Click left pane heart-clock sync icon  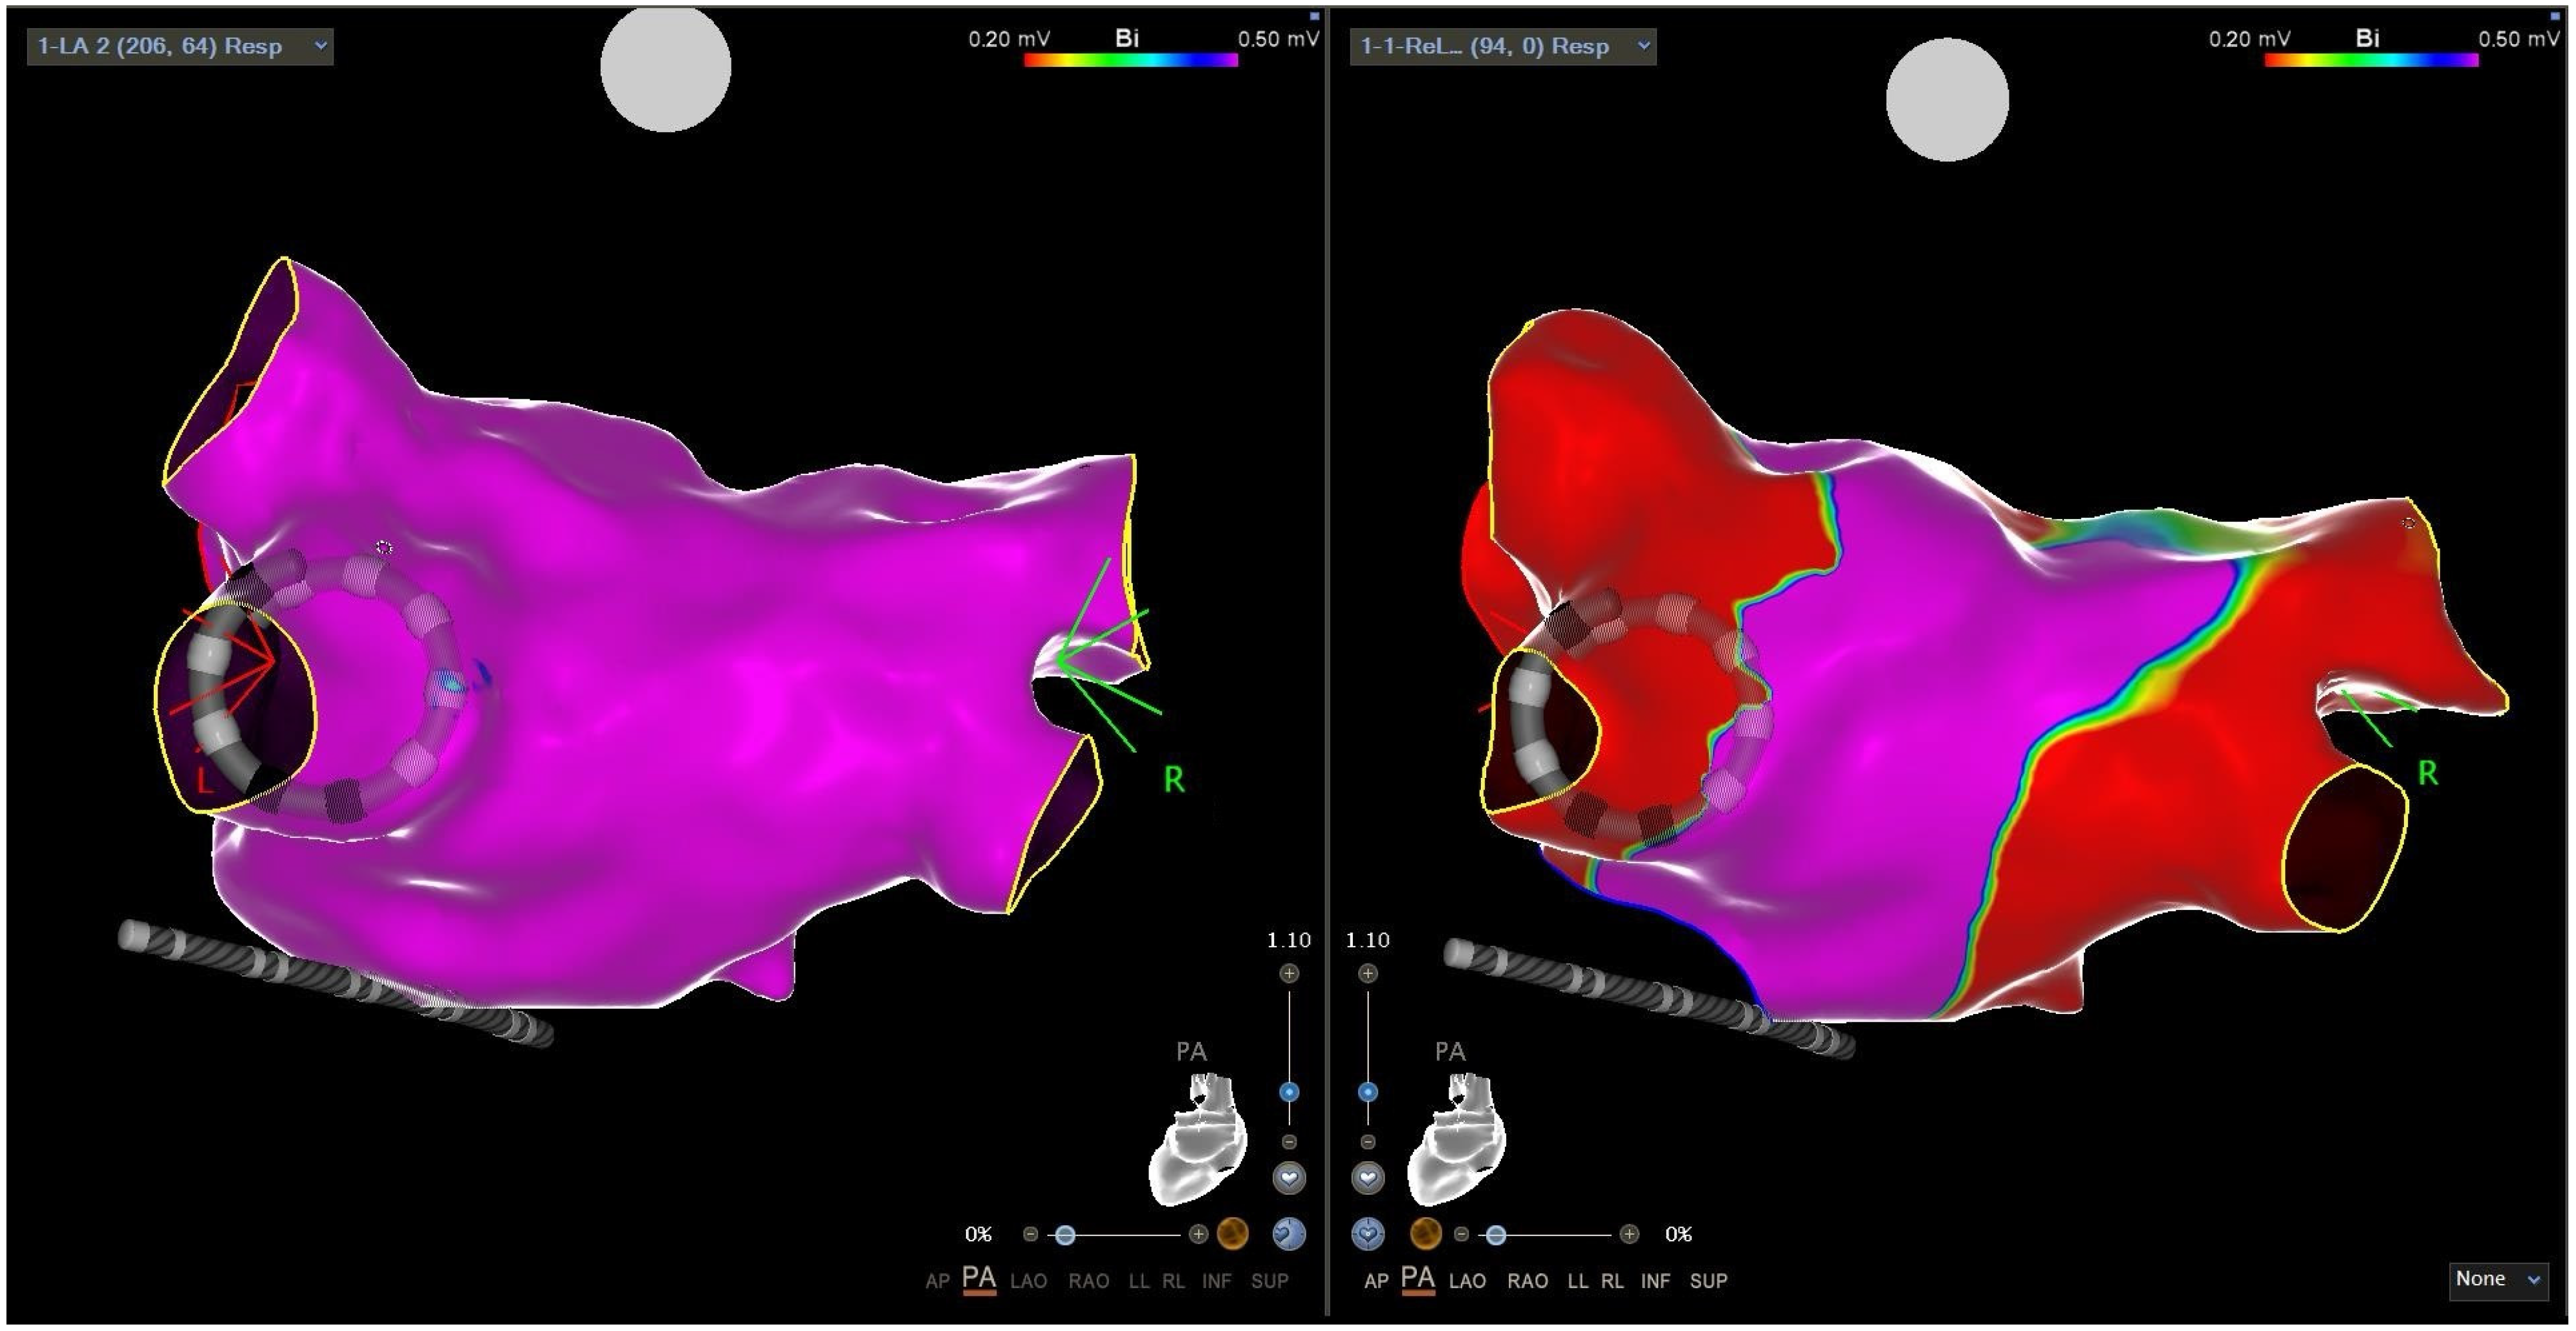point(1289,1234)
